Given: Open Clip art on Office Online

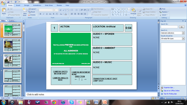Looking at the screenshot, I should tap(172, 91).
